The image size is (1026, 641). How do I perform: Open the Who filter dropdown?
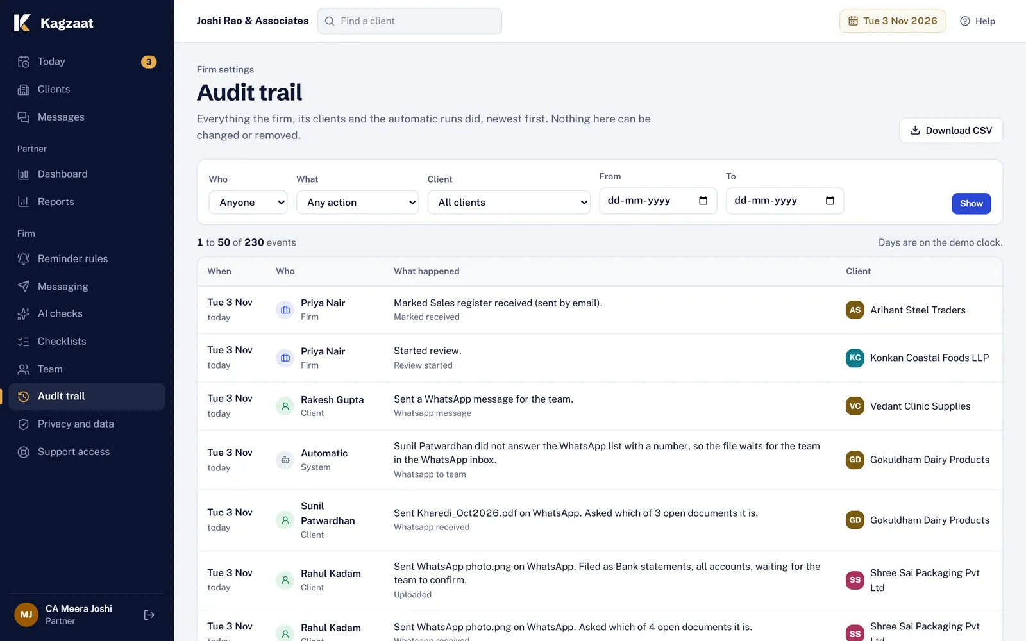point(248,202)
